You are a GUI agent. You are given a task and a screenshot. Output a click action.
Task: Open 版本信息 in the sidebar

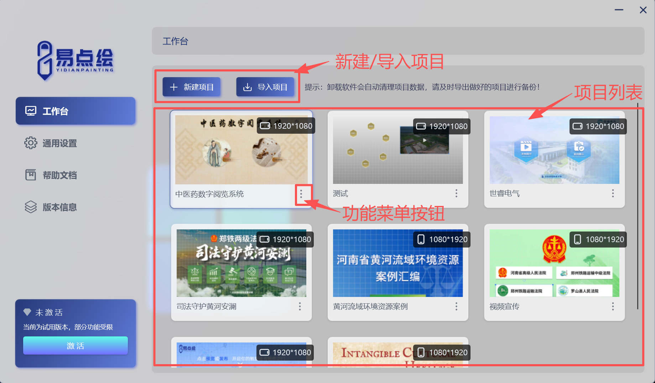pyautogui.click(x=76, y=207)
